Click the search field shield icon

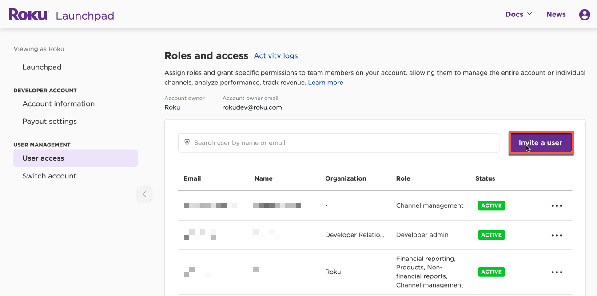187,142
